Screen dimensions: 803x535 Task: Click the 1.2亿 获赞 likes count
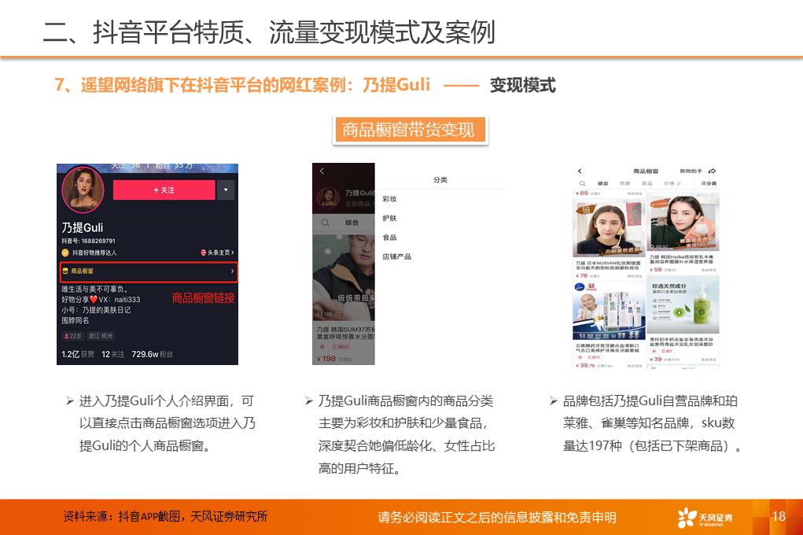pyautogui.click(x=78, y=354)
